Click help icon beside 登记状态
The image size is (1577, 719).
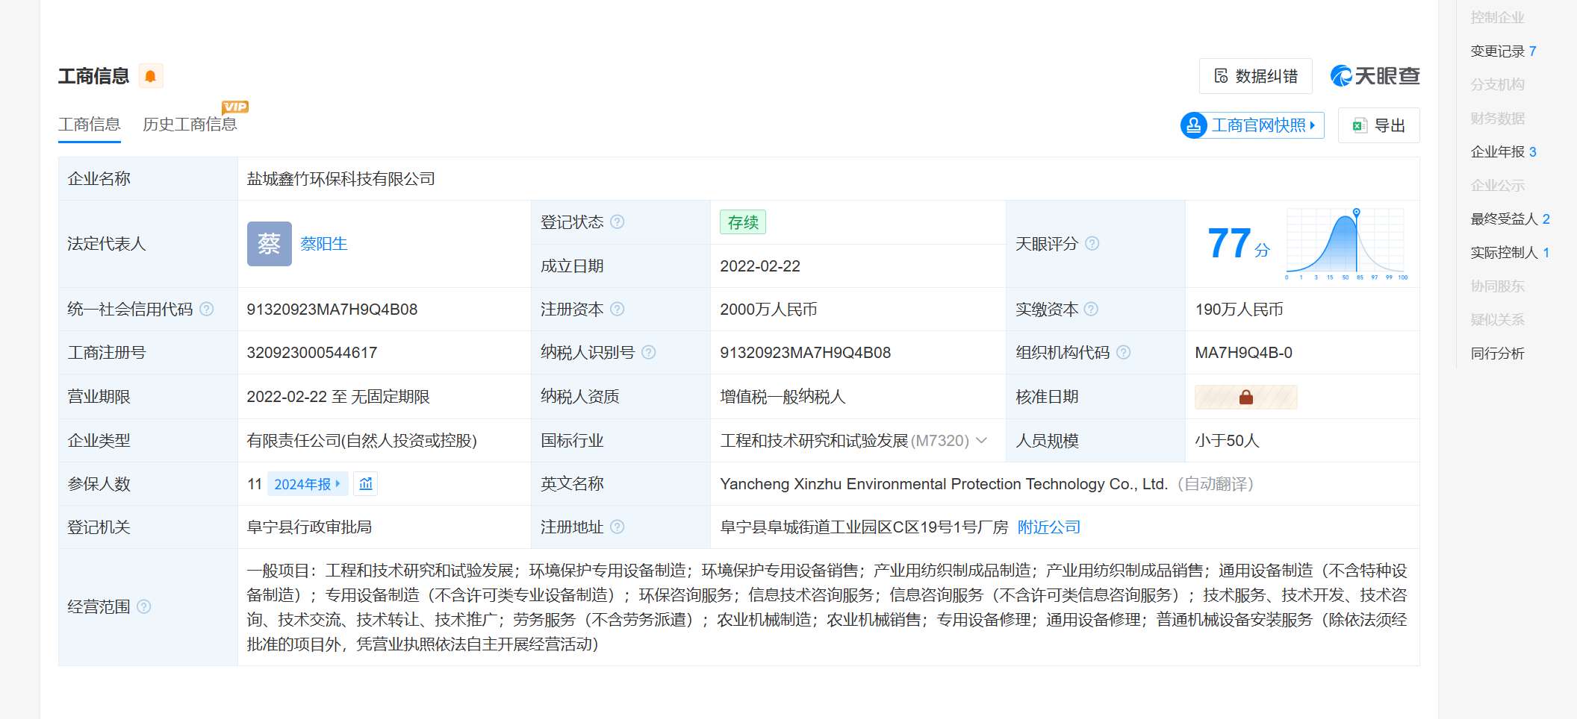click(618, 222)
